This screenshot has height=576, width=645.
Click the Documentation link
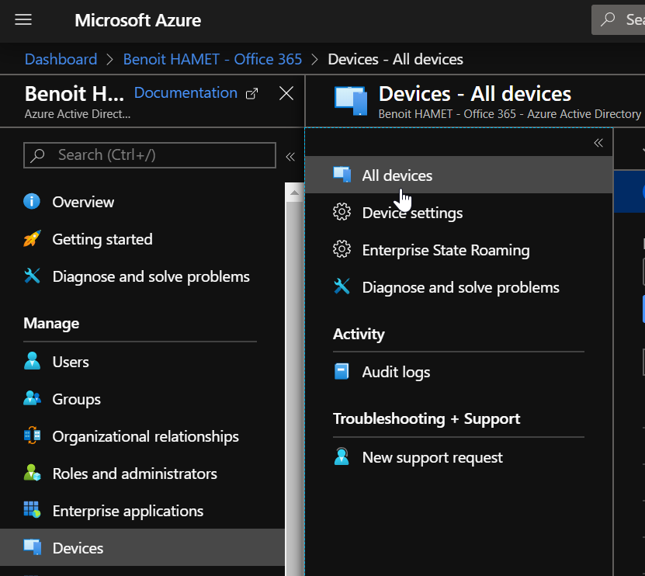pyautogui.click(x=186, y=93)
